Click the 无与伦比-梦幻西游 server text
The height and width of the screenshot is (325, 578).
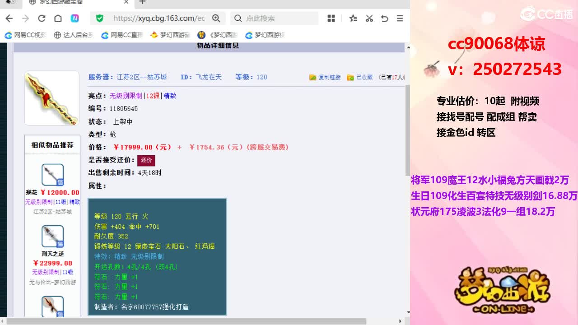point(52,282)
